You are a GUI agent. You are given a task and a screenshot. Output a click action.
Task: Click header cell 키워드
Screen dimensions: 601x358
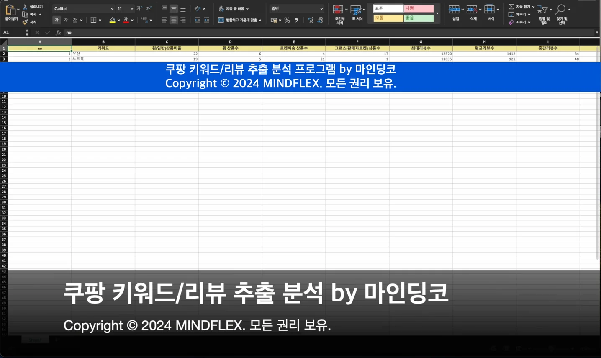(x=103, y=48)
